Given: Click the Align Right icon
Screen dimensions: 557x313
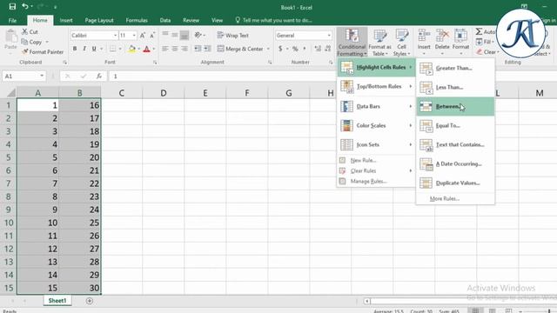Looking at the screenshot, I should (x=185, y=49).
